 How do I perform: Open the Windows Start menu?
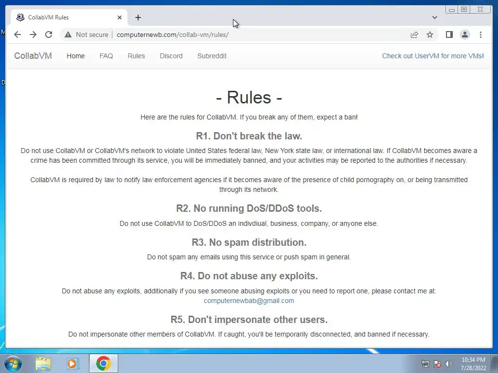pyautogui.click(x=13, y=363)
